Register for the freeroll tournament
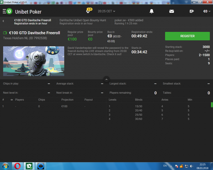This screenshot has height=170, width=213. (x=187, y=36)
